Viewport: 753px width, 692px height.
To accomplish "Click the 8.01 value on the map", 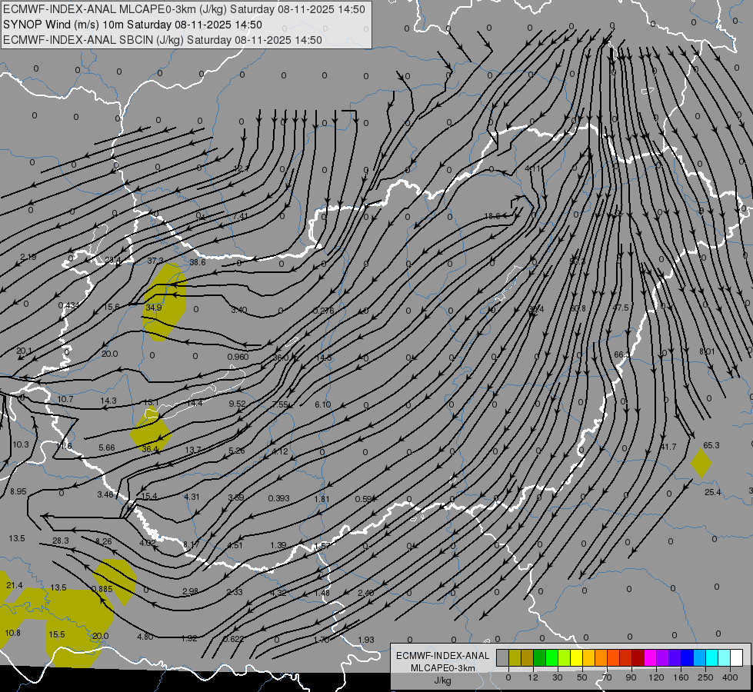I will click(x=707, y=351).
